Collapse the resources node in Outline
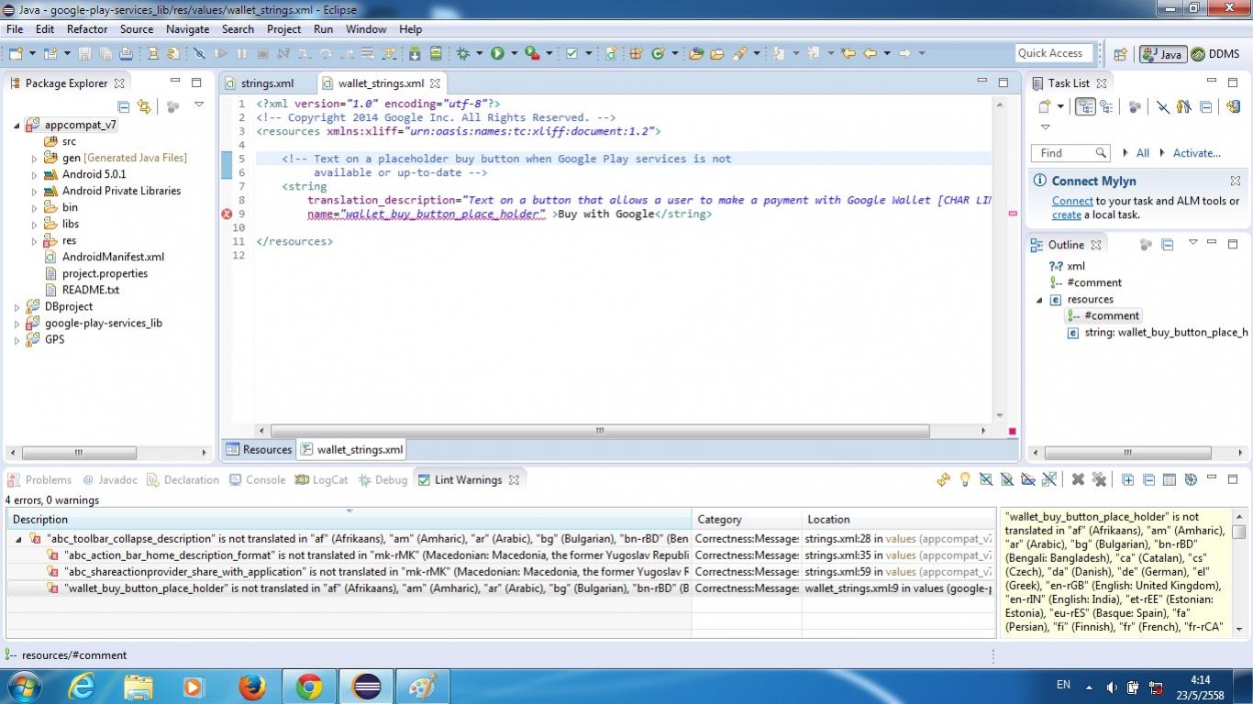 [1039, 300]
